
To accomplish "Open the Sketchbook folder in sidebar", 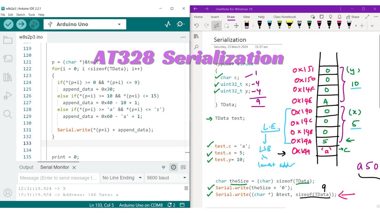I will click(x=8, y=40).
